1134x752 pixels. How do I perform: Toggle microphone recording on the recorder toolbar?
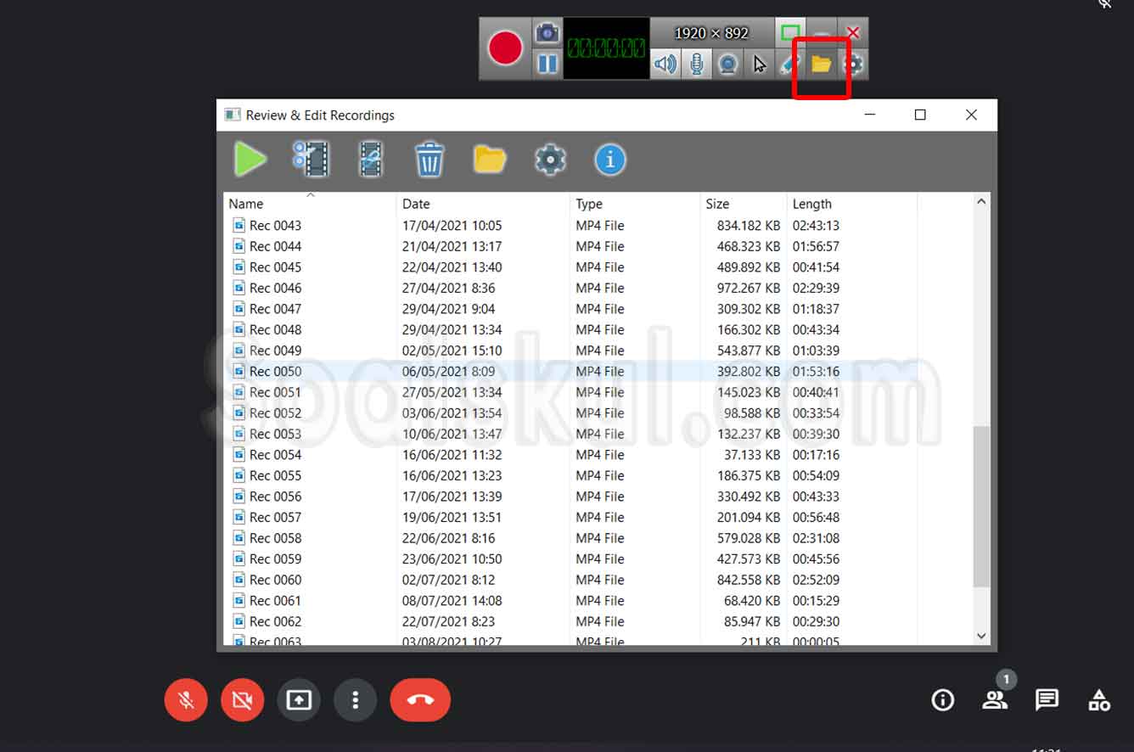pos(696,64)
